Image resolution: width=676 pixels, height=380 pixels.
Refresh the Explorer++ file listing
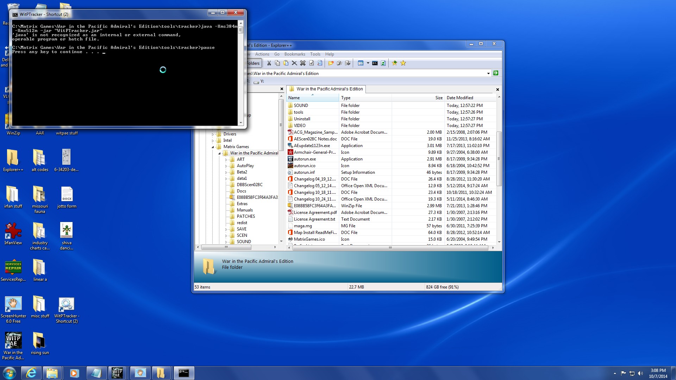coord(383,63)
